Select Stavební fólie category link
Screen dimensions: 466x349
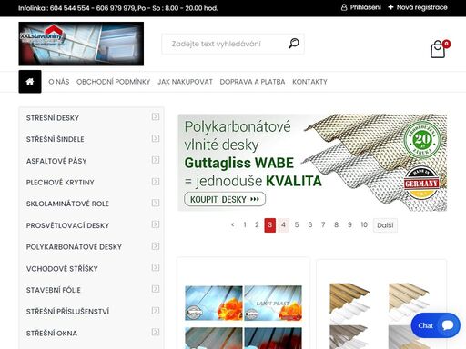click(x=54, y=290)
